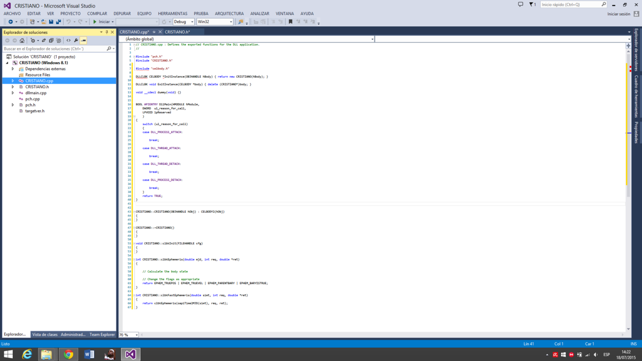The width and height of the screenshot is (642, 361).
Task: Switch to Vista de clases bottom tab
Action: click(x=45, y=335)
